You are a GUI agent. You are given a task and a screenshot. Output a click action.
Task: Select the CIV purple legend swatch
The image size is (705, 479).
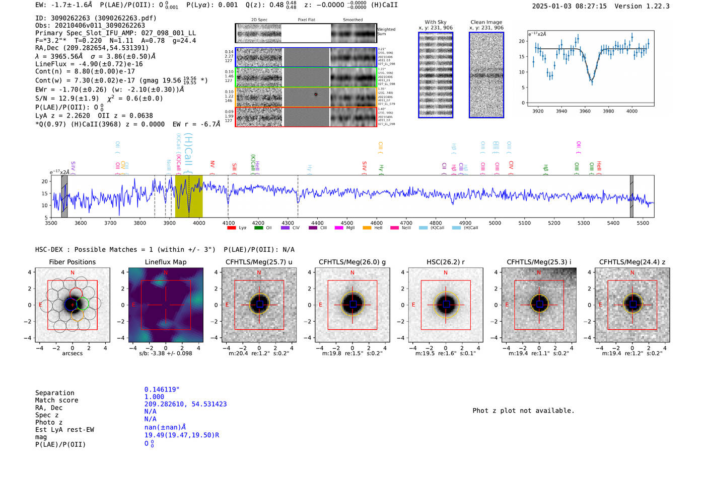[x=285, y=228]
